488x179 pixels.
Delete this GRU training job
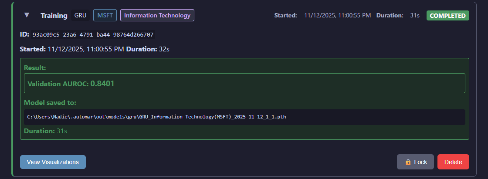(453, 162)
